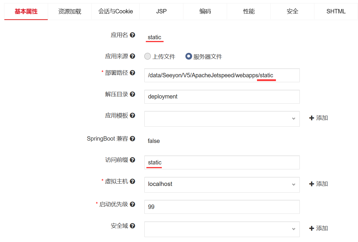Expand the 虚拟主机 localhost dropdown
Viewport: 358px width, 242px height.
click(222, 184)
